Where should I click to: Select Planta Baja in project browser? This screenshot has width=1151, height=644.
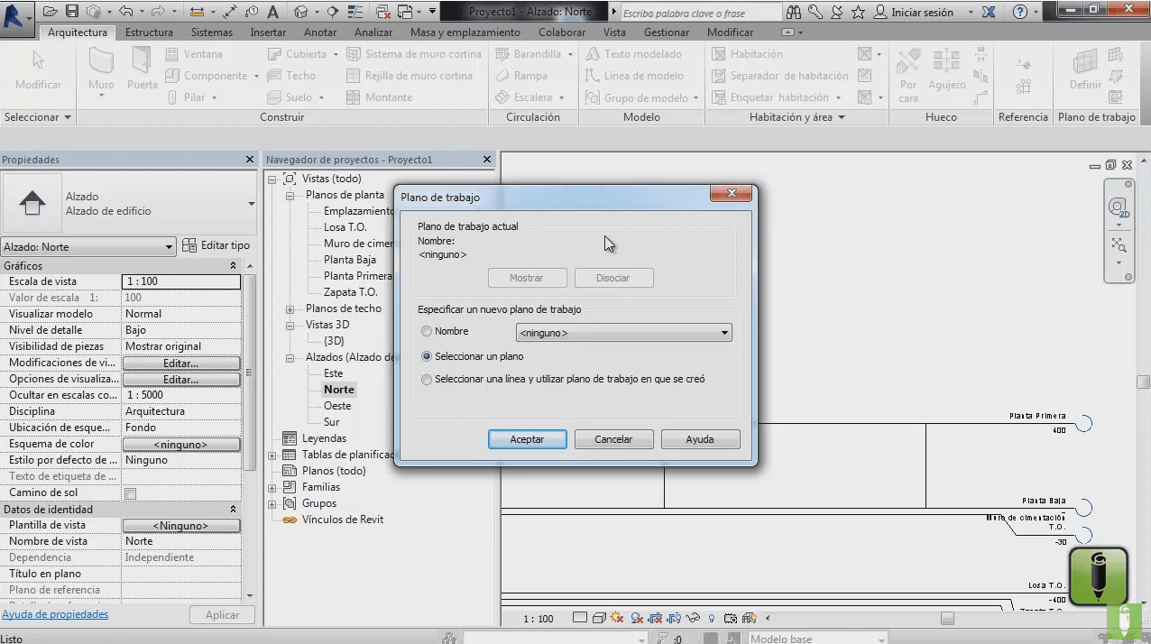(x=350, y=260)
